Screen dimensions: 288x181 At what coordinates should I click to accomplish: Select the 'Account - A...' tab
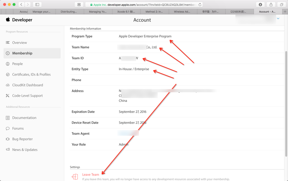(x=268, y=11)
